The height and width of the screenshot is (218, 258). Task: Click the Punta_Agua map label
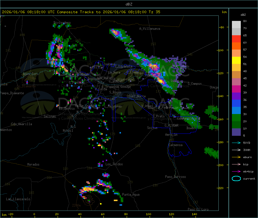coord(131,195)
